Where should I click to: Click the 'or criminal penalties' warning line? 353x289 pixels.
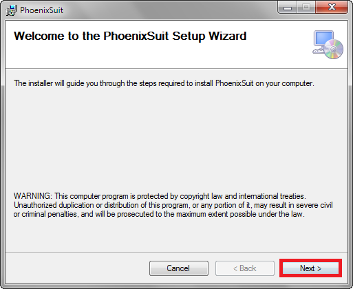(x=159, y=214)
